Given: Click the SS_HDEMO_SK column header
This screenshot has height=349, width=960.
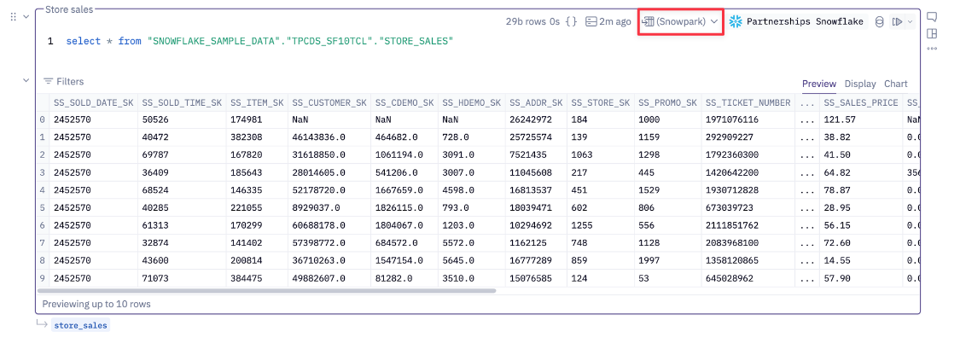Looking at the screenshot, I should pos(471,103).
